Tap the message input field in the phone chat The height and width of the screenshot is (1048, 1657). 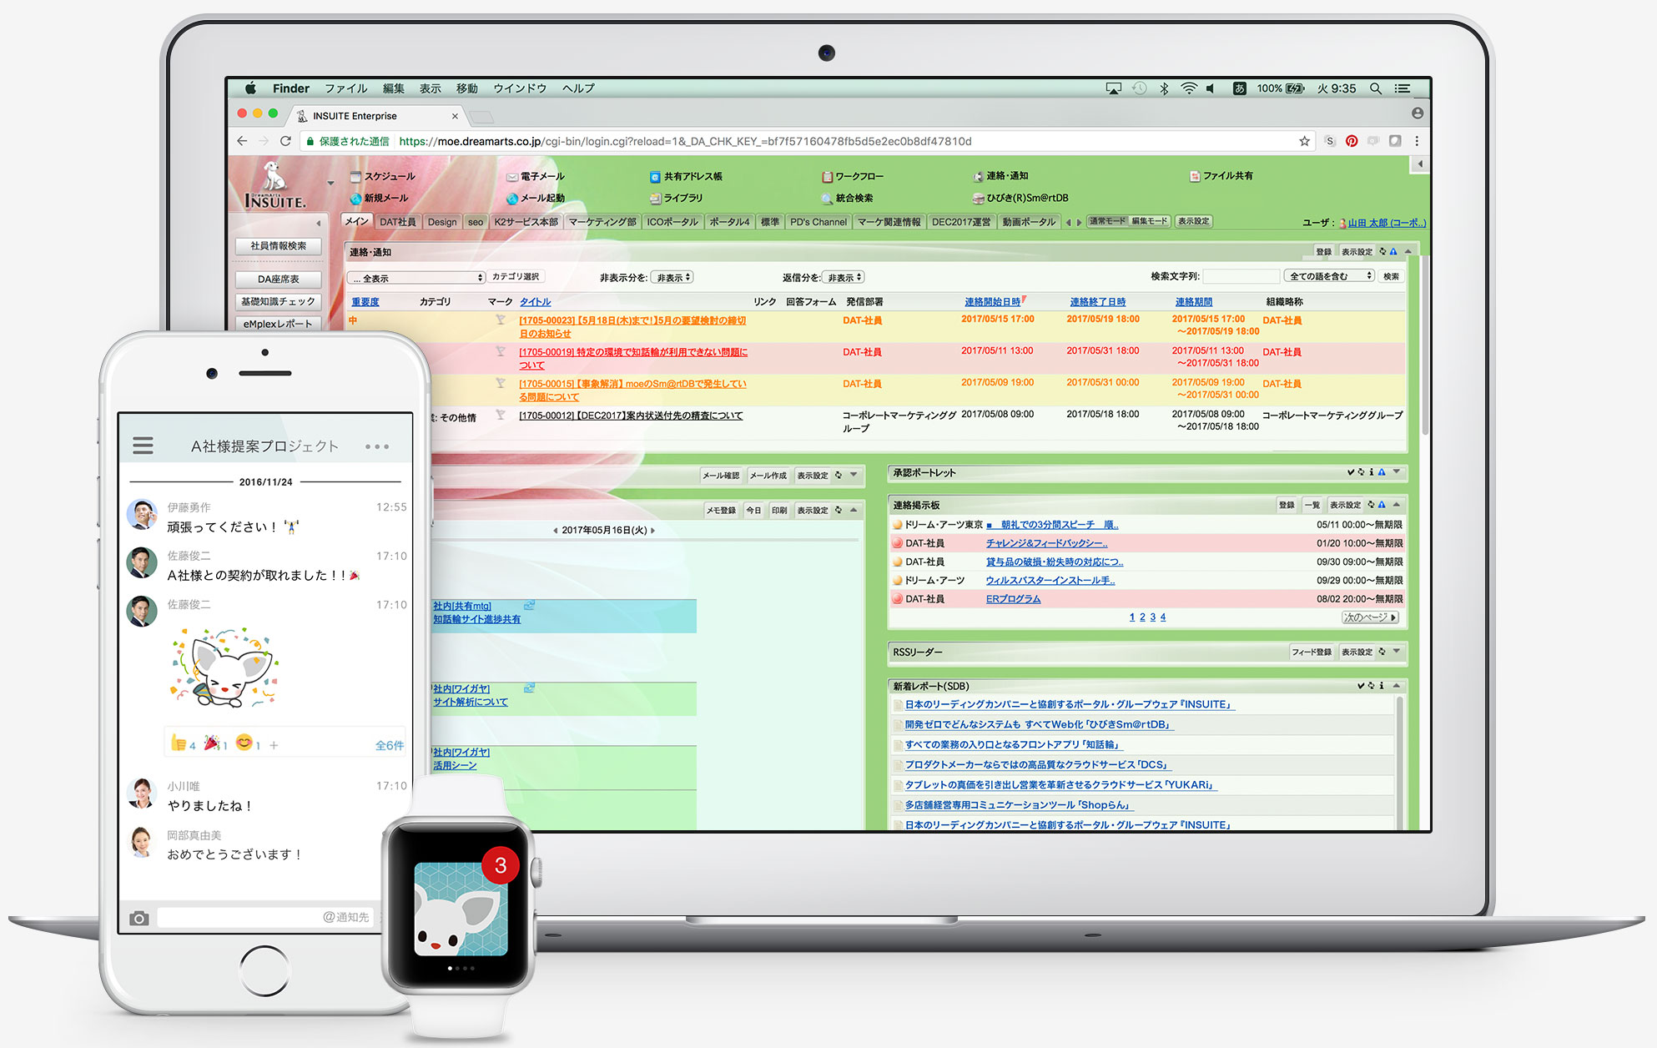click(x=265, y=917)
